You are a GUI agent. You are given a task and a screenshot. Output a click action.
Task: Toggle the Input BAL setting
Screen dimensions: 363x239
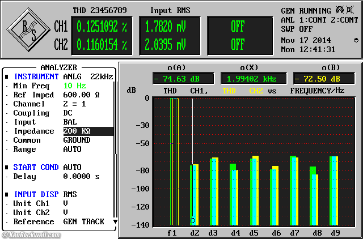pyautogui.click(x=70, y=122)
